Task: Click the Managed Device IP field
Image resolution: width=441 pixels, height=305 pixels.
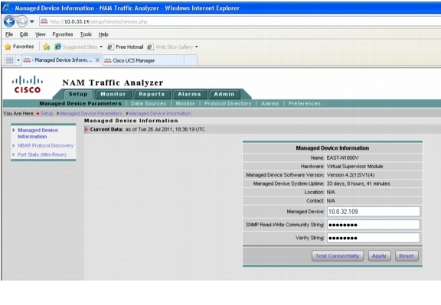Action: point(373,212)
